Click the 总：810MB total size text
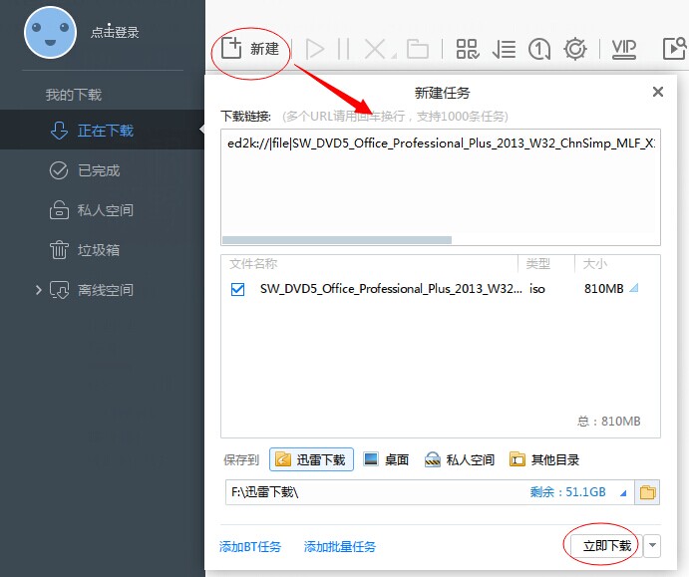Image resolution: width=689 pixels, height=577 pixels. pyautogui.click(x=608, y=422)
